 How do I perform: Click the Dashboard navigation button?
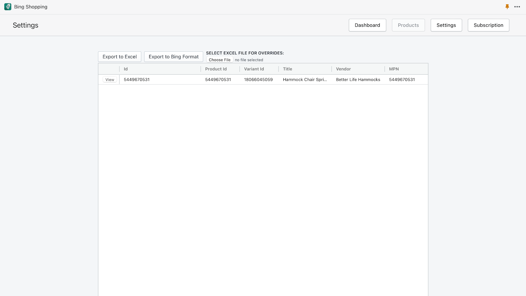[367, 25]
